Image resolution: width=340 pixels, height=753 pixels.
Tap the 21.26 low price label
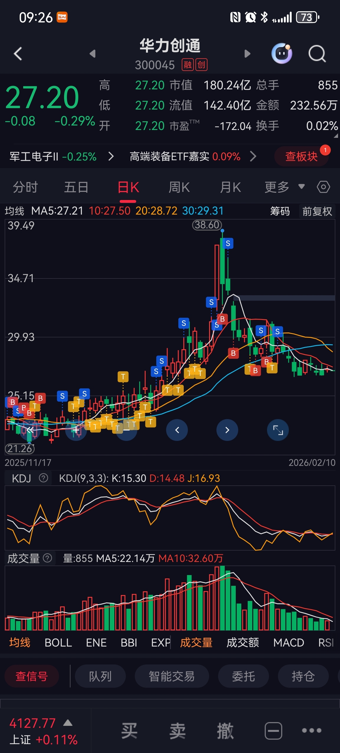(x=20, y=448)
